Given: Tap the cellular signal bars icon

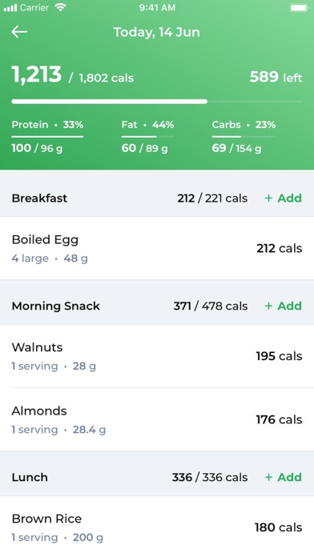Looking at the screenshot, I should tap(10, 8).
